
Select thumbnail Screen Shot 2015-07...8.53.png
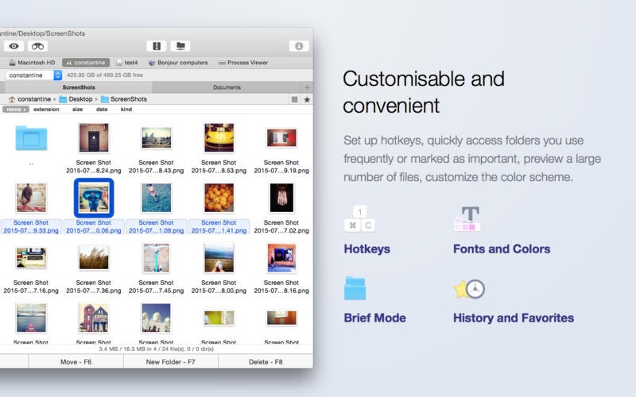click(x=219, y=137)
